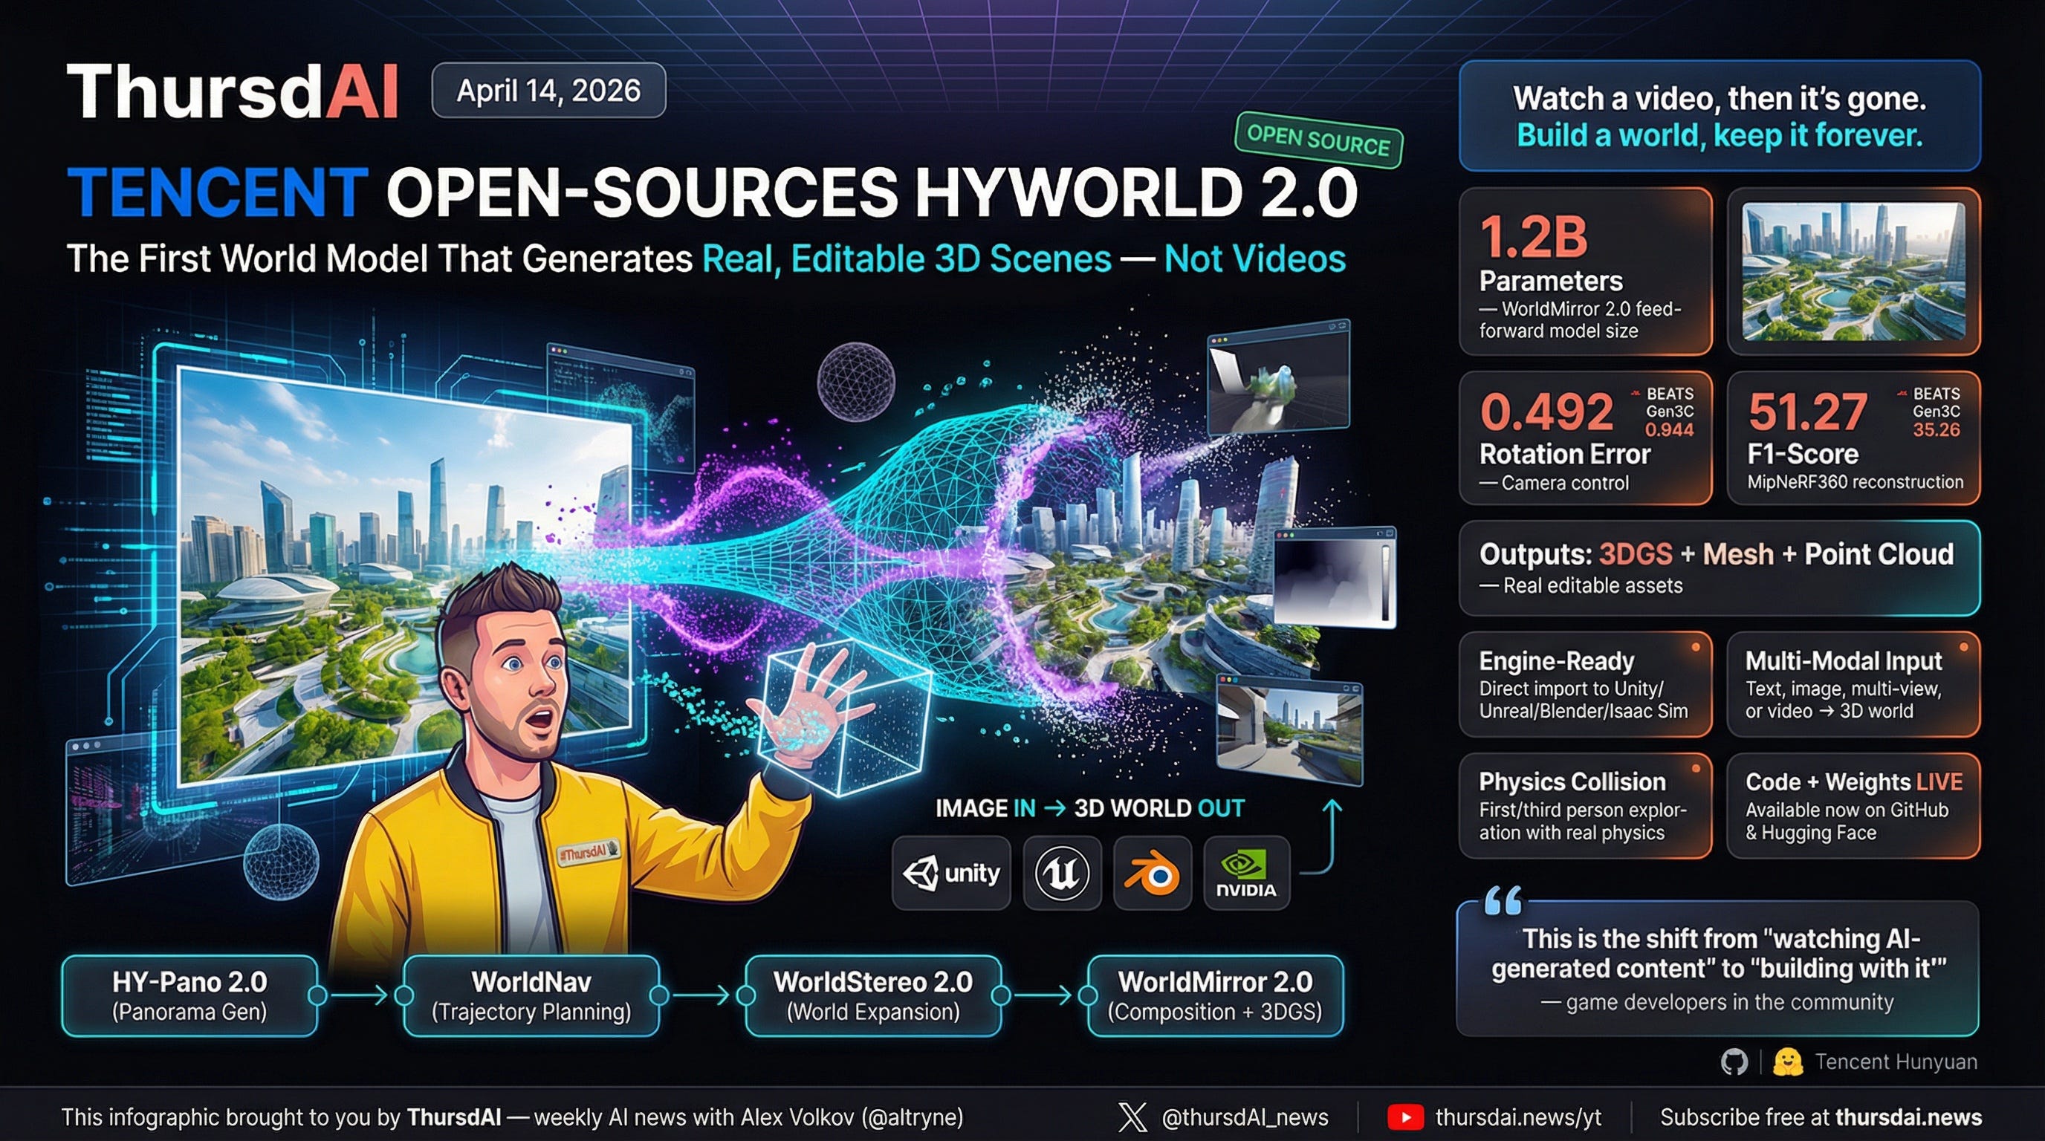2045x1141 pixels.
Task: Click the April 14, 2026 date badge
Action: click(x=548, y=91)
